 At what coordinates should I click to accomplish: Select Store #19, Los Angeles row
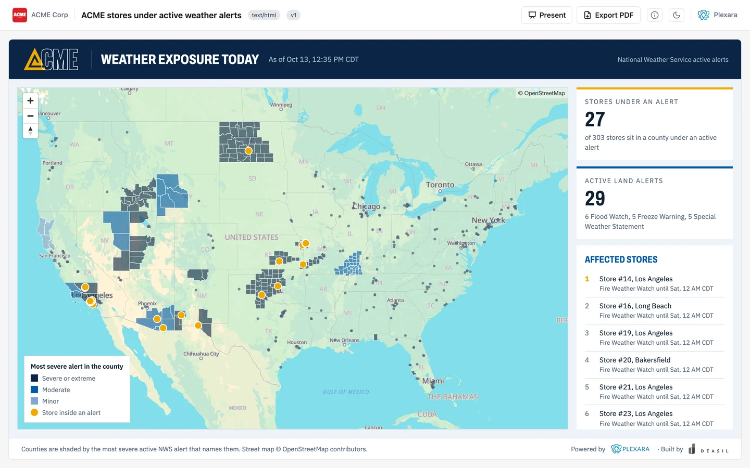(655, 337)
